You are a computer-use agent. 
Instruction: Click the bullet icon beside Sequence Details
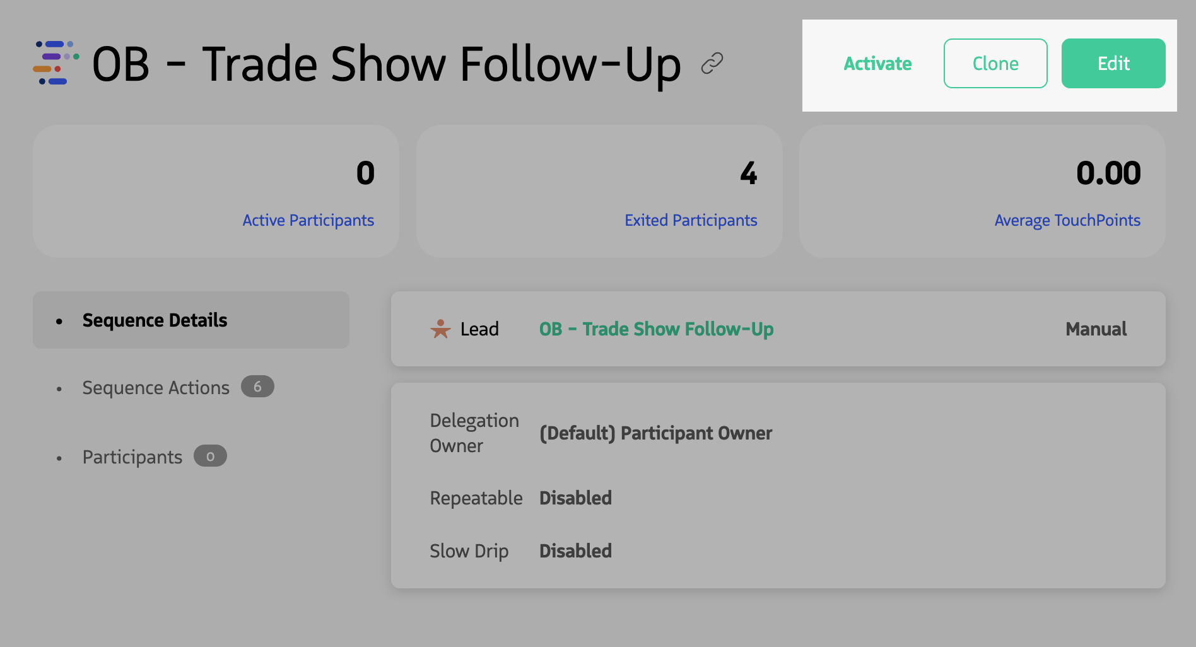coord(60,320)
